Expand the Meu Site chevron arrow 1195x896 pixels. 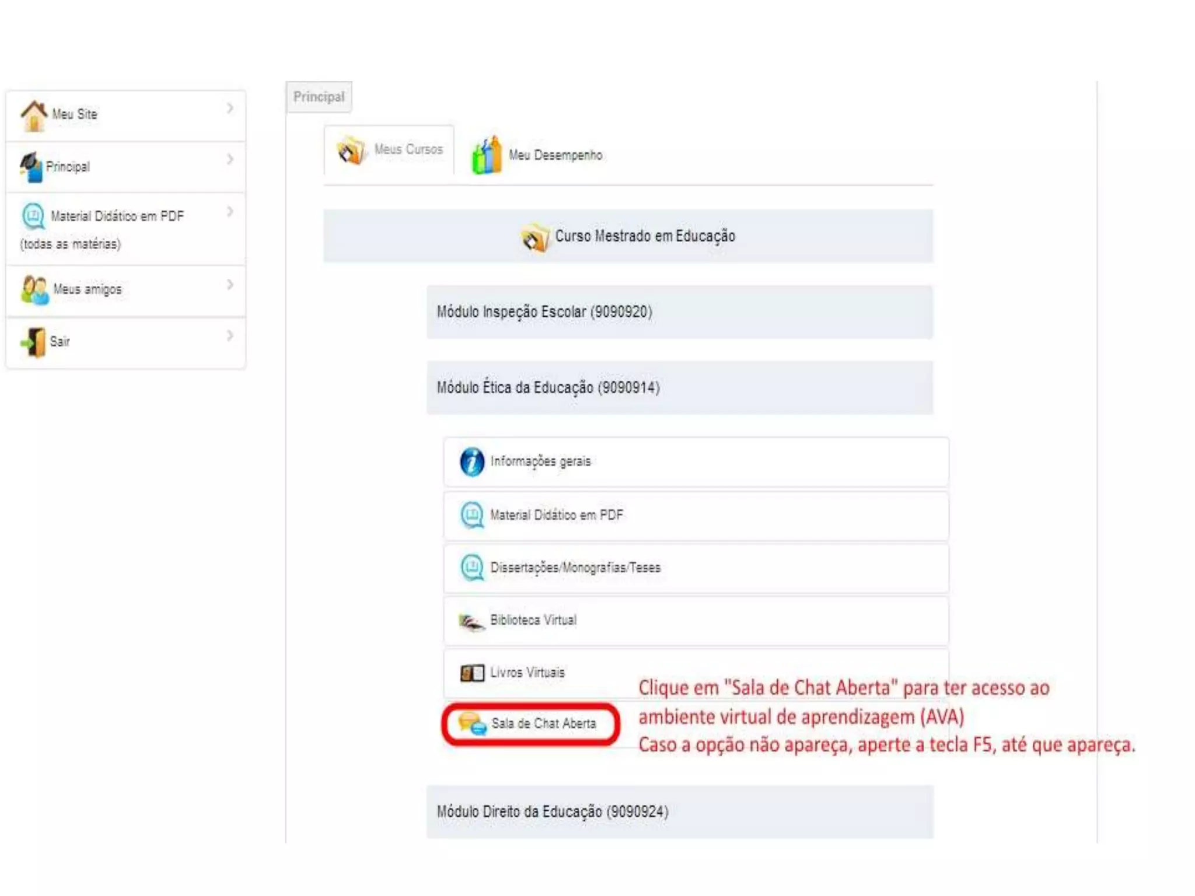[230, 108]
